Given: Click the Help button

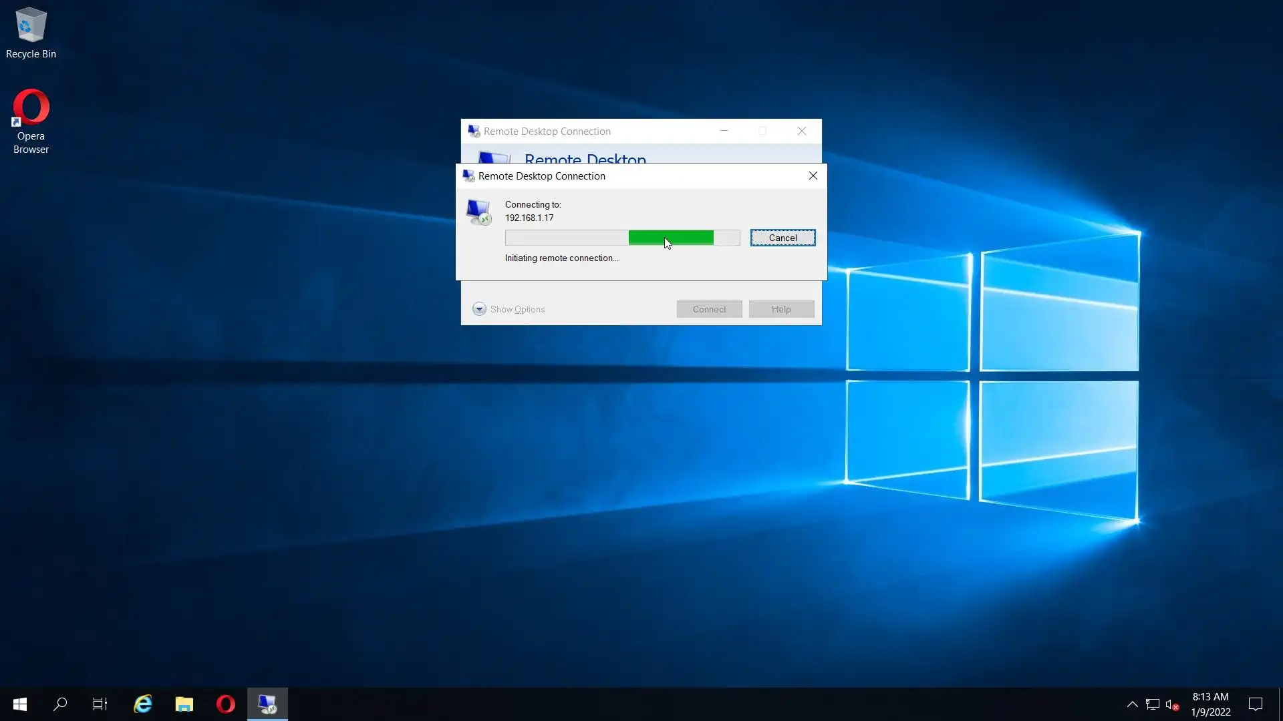Looking at the screenshot, I should pos(781,309).
